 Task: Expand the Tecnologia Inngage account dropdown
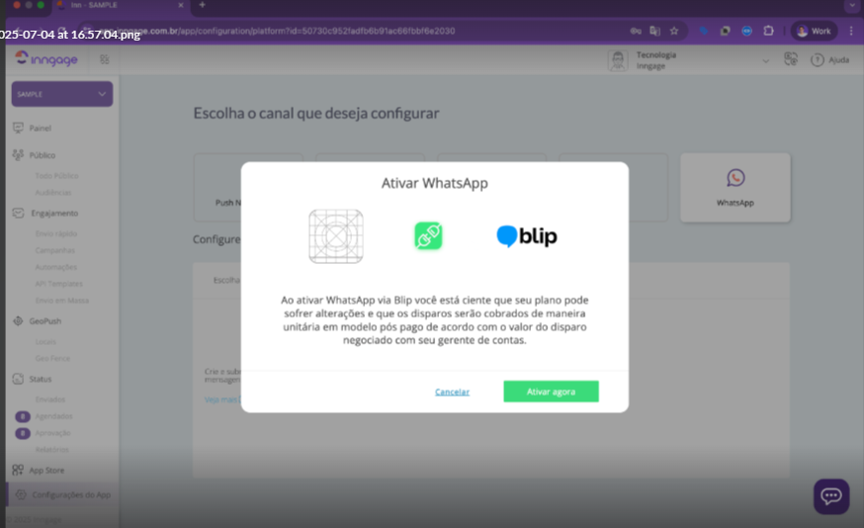(x=765, y=60)
